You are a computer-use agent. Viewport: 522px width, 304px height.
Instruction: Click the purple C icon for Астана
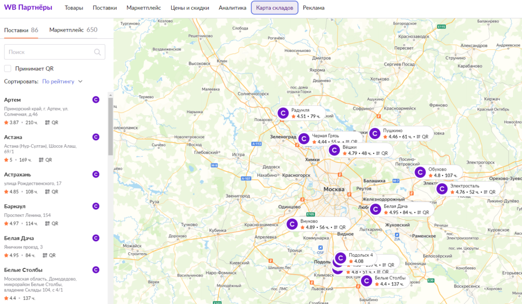[96, 137]
